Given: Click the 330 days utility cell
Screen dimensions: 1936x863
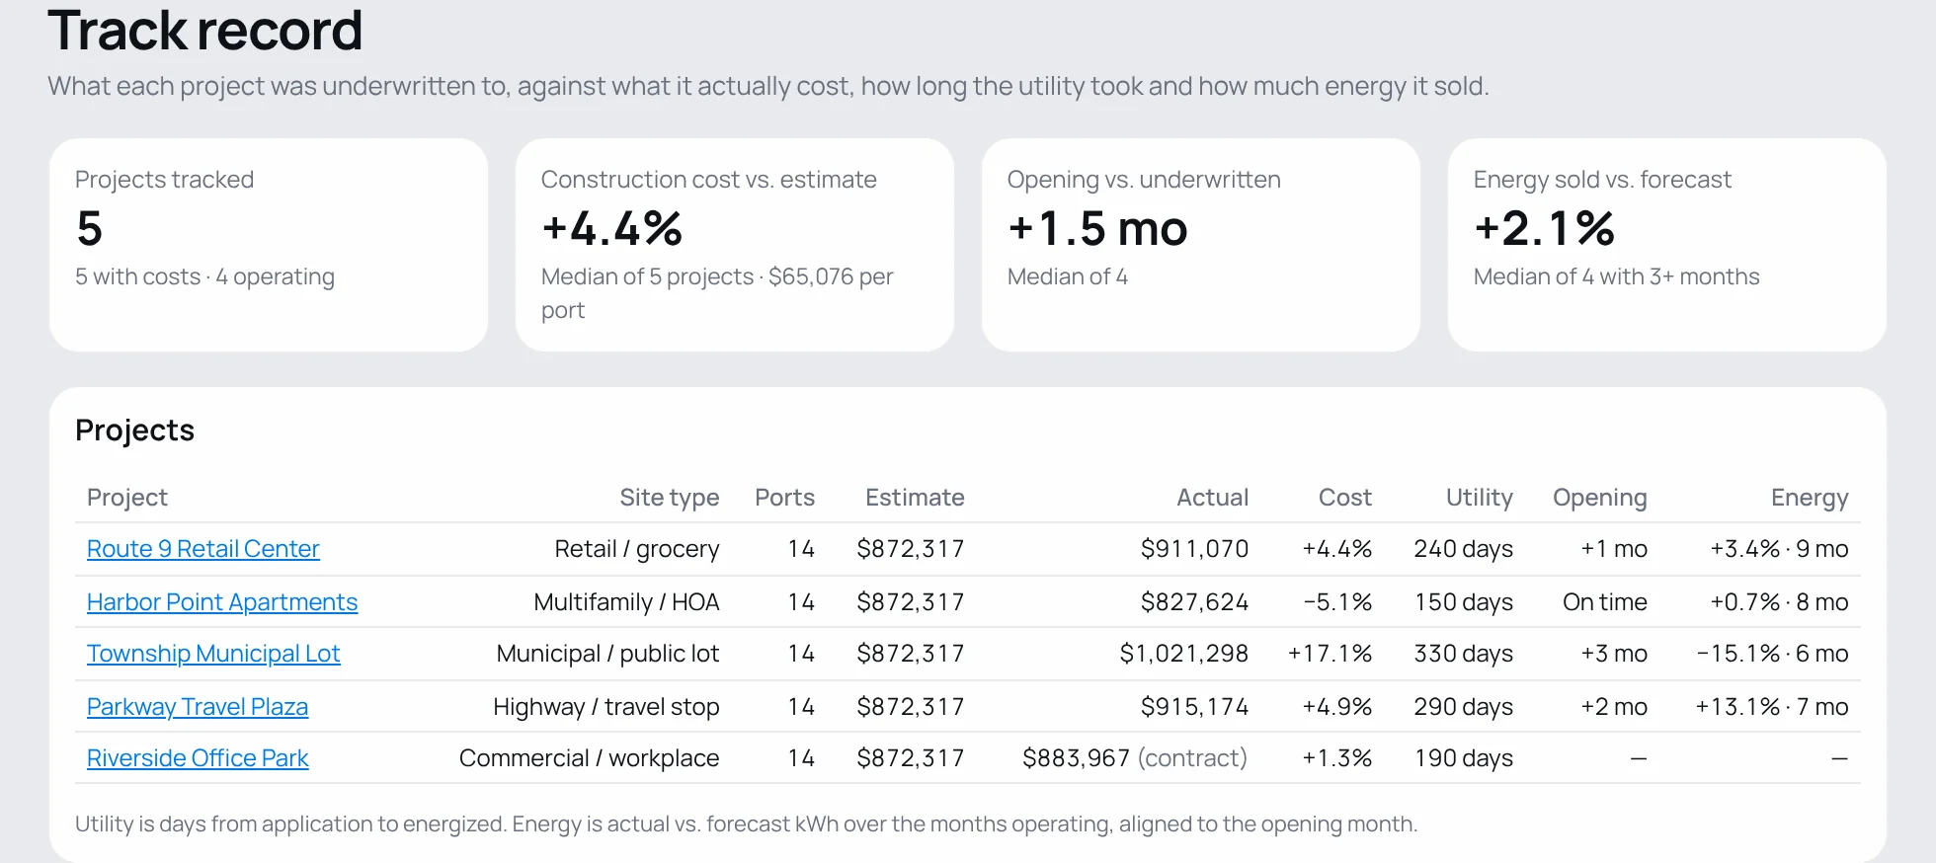Looking at the screenshot, I should pyautogui.click(x=1463, y=654).
